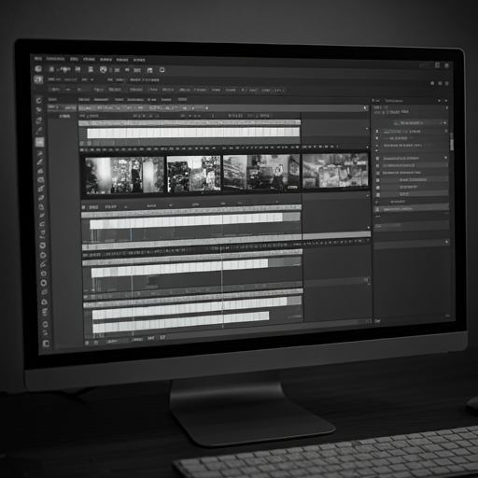Select the curved-arrow tool at the top of the left tool column
This screenshot has height=478, width=478.
(39, 100)
